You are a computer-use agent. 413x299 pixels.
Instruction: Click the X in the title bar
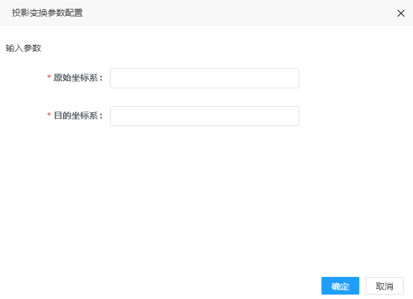(x=400, y=13)
